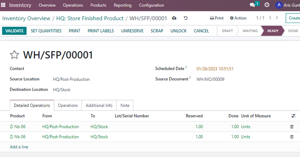
Task: Click the discard changes undo icon
Action: coord(186,18)
